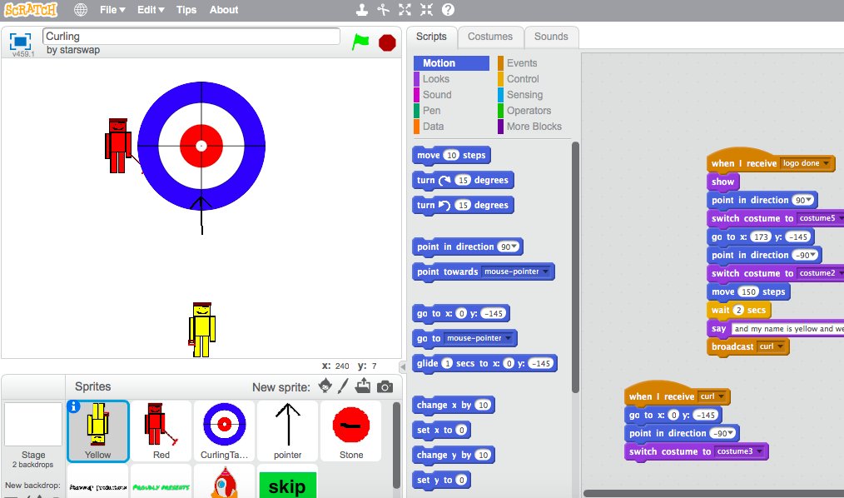This screenshot has width=844, height=498.
Task: Click the green flag to run project
Action: pyautogui.click(x=361, y=41)
